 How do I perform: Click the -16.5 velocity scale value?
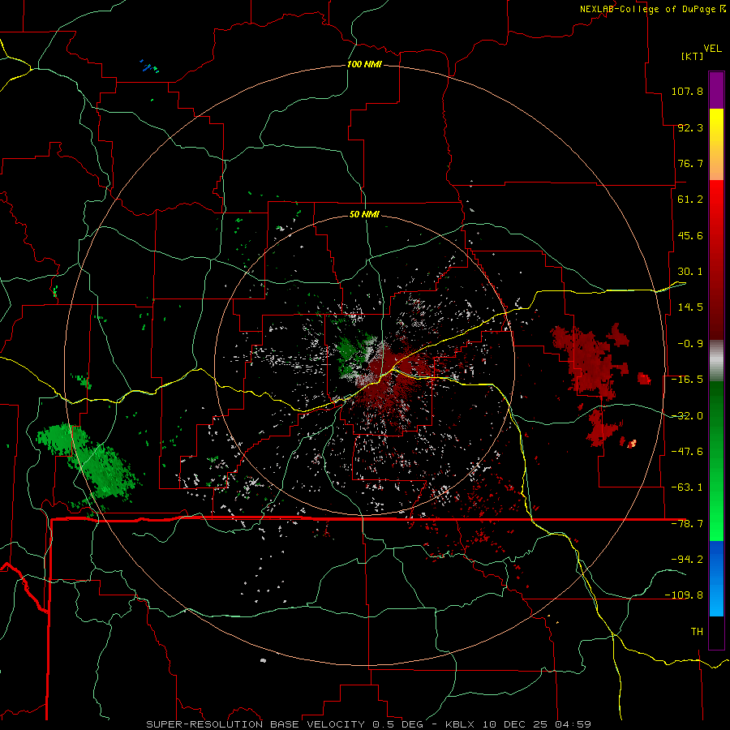coord(687,380)
